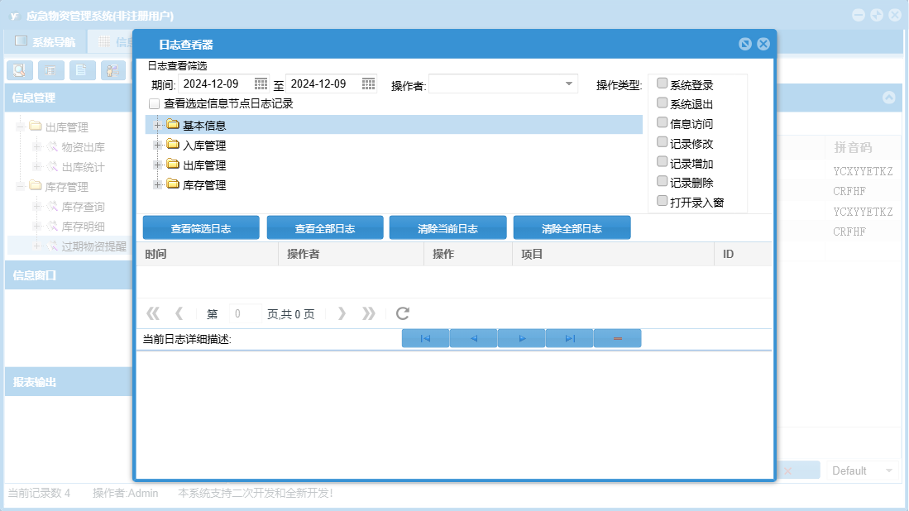
Task: Click the refresh icon in pagination bar
Action: [x=403, y=313]
